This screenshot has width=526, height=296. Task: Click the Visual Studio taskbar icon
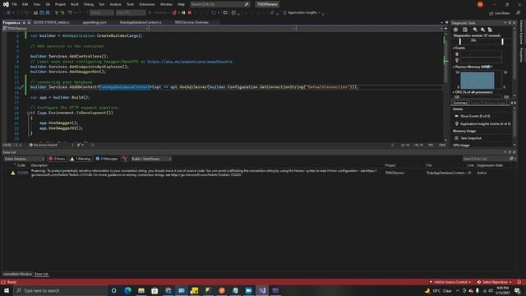262,290
